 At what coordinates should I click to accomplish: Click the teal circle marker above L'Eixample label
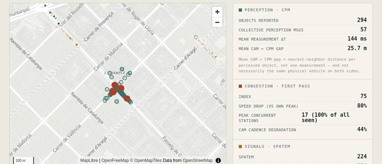122,69
